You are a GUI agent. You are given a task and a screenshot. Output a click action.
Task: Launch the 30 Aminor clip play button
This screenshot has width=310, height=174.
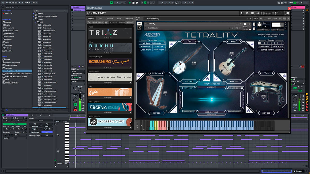click(72, 10)
